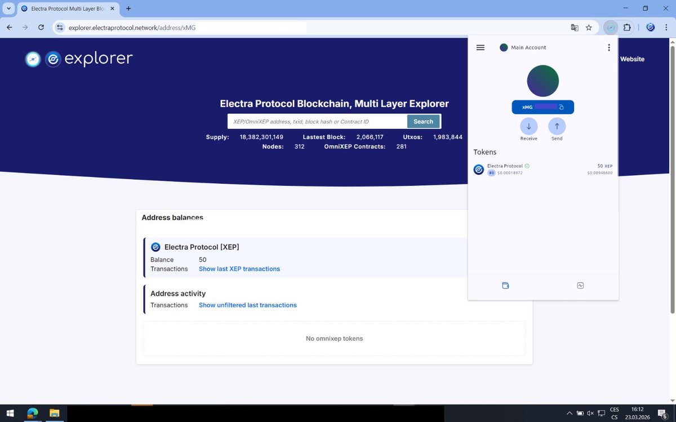Show last XEP transactions
This screenshot has height=422, width=676.
239,269
